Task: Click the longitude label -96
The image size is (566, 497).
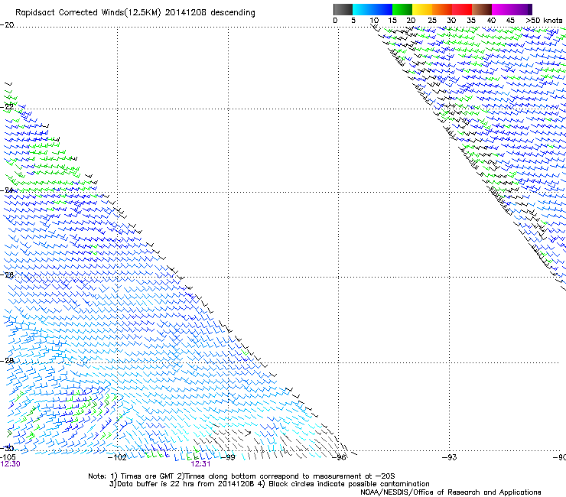Action: click(340, 457)
